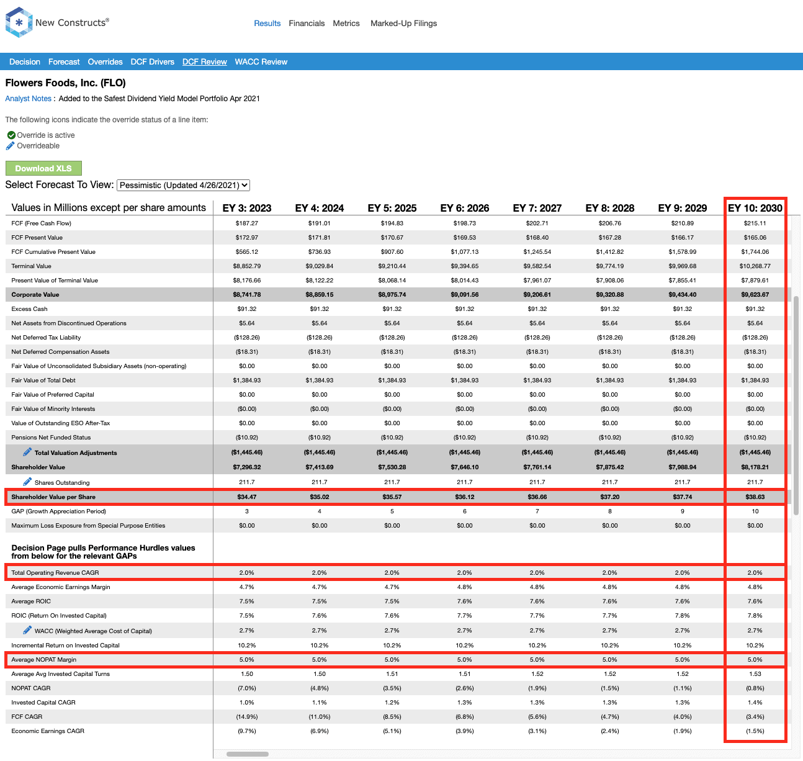Click the $187.27 FCF cell for 2023
The image size is (803, 761).
click(247, 223)
